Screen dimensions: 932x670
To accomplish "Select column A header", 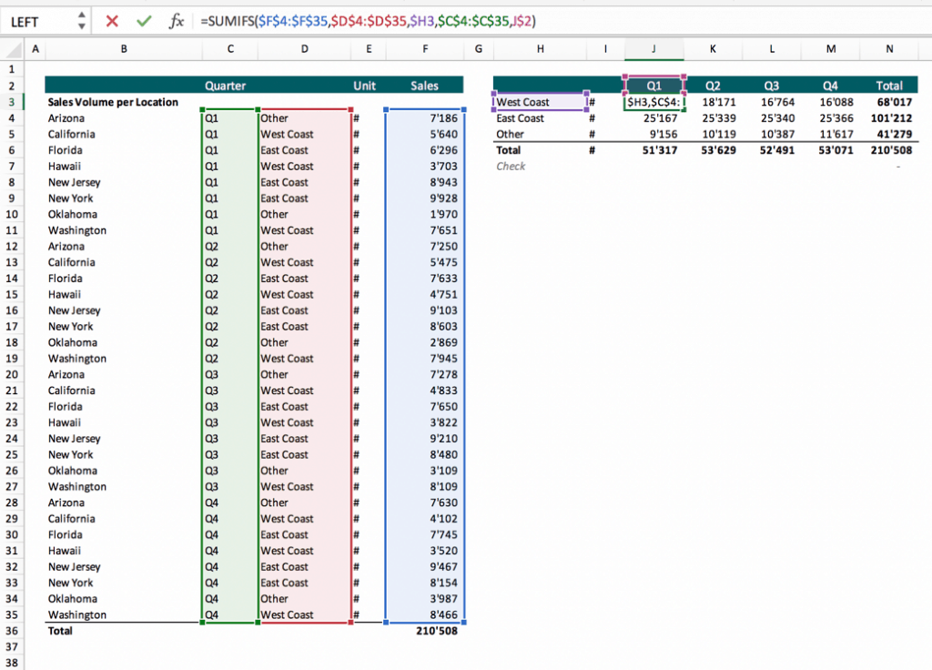I will pyautogui.click(x=35, y=49).
